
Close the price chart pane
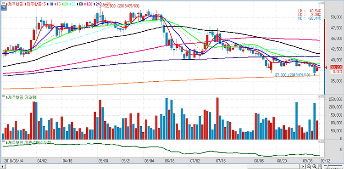coord(322,3)
